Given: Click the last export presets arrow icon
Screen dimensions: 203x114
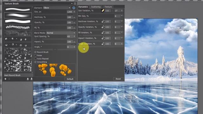Looking at the screenshot, I should pyautogui.click(x=32, y=79).
